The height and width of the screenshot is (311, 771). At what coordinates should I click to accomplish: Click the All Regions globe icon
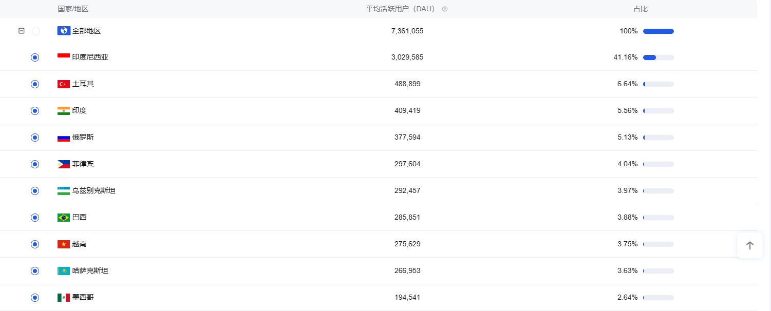click(64, 31)
